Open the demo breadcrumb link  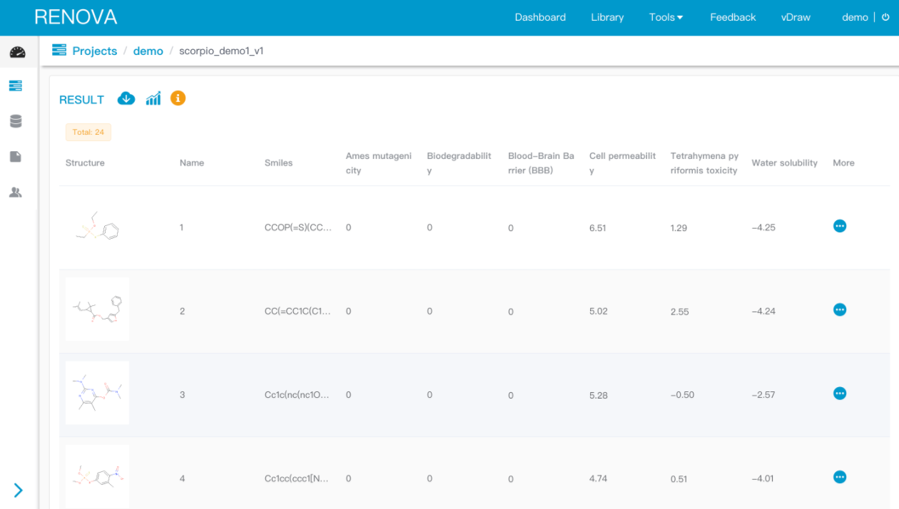point(148,51)
